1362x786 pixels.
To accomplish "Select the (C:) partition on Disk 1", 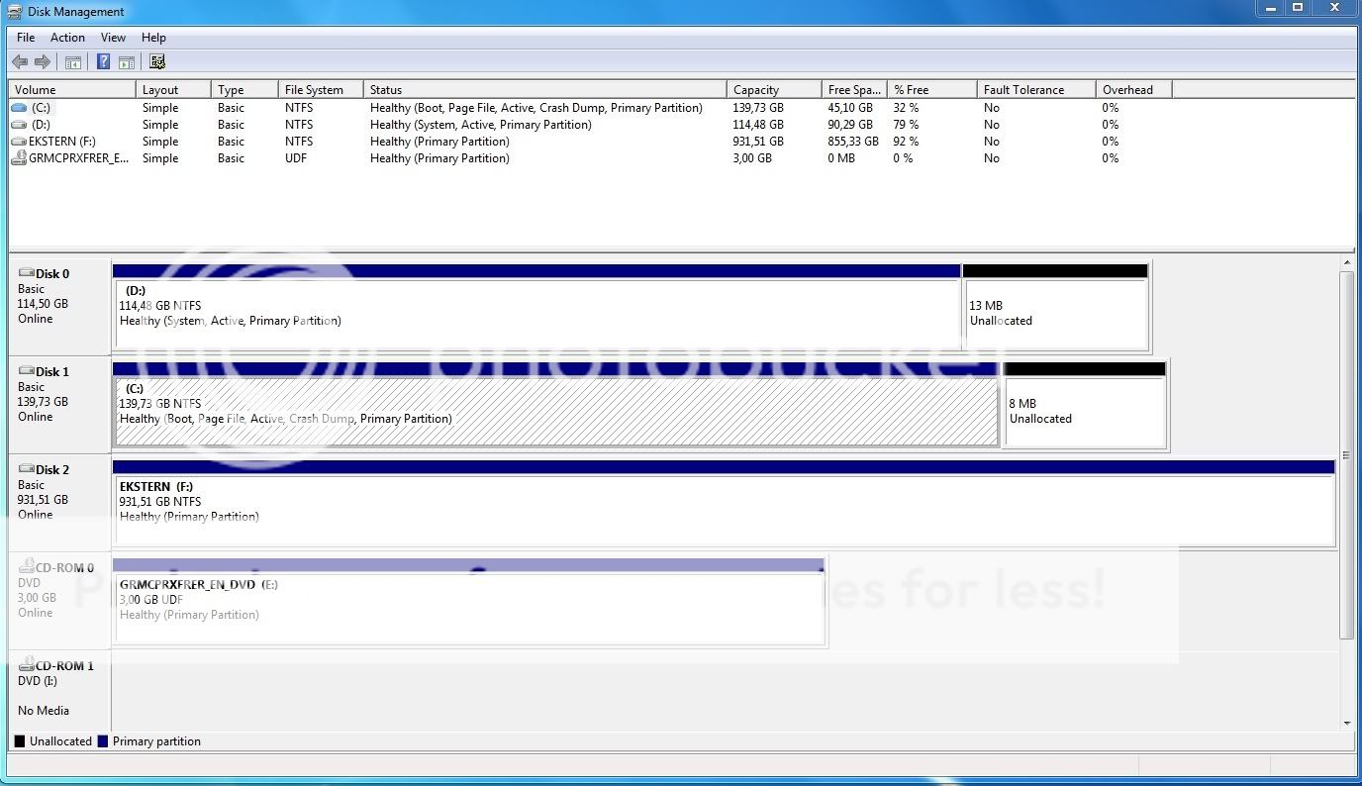I will [554, 412].
